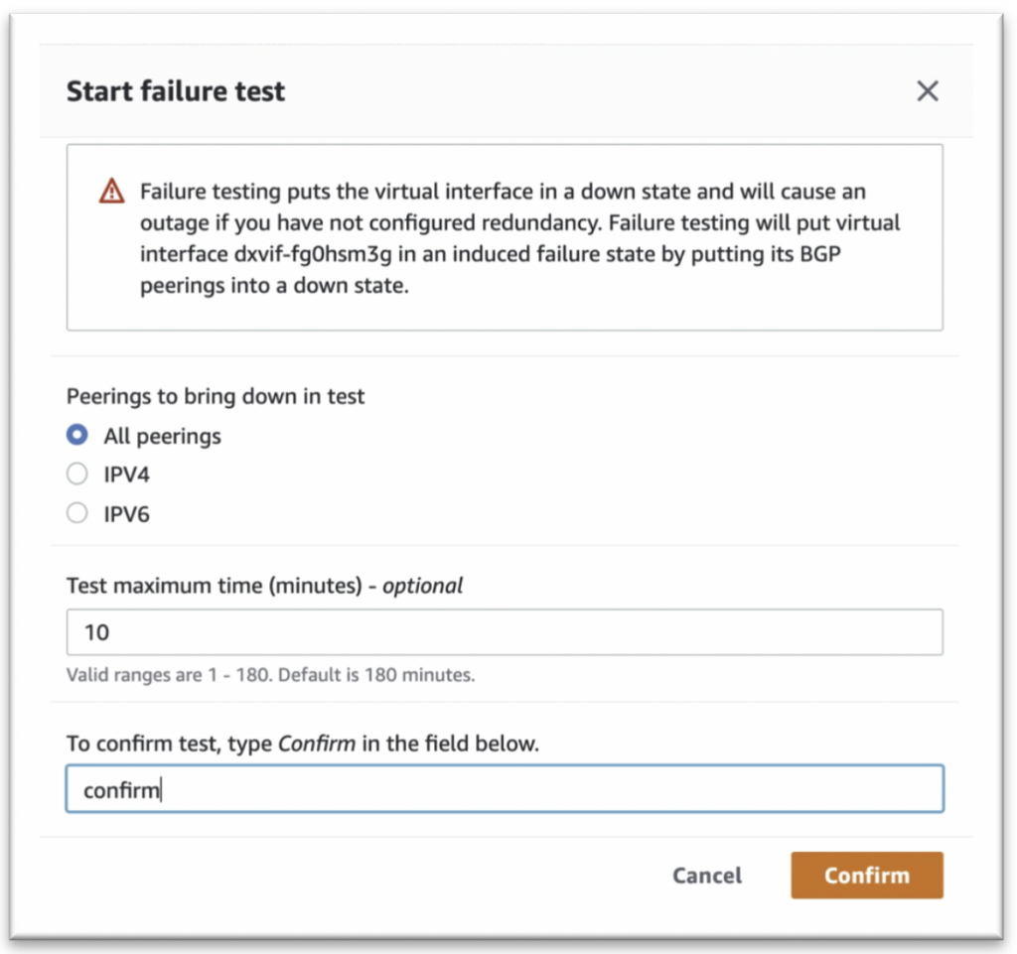The height and width of the screenshot is (954, 1017).
Task: Click 'Peerings to bring down in test' heading
Action: [x=216, y=396]
